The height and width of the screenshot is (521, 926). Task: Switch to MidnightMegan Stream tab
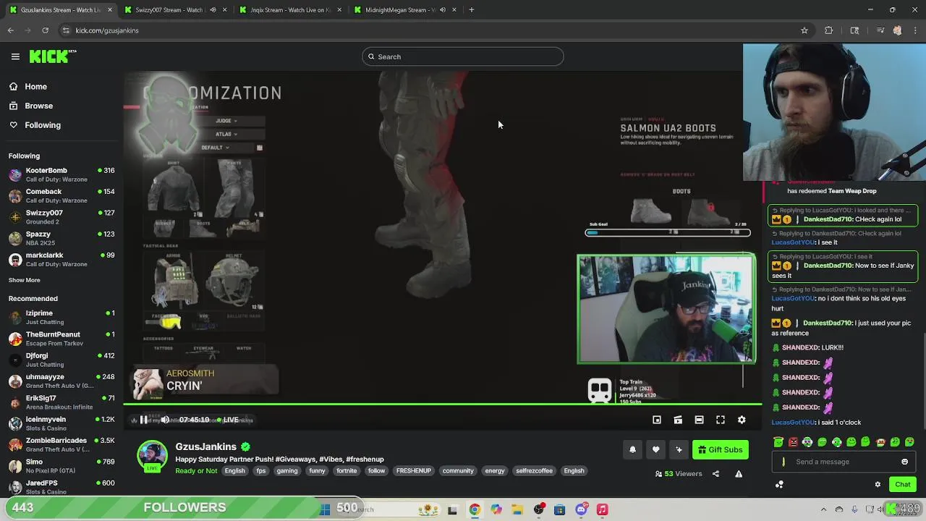click(x=405, y=10)
